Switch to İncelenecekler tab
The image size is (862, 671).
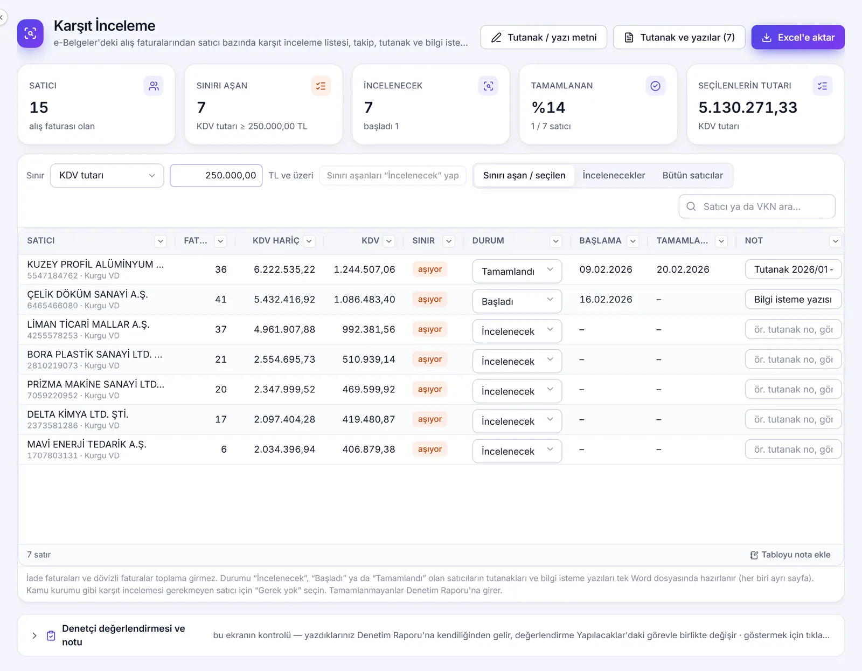(614, 176)
